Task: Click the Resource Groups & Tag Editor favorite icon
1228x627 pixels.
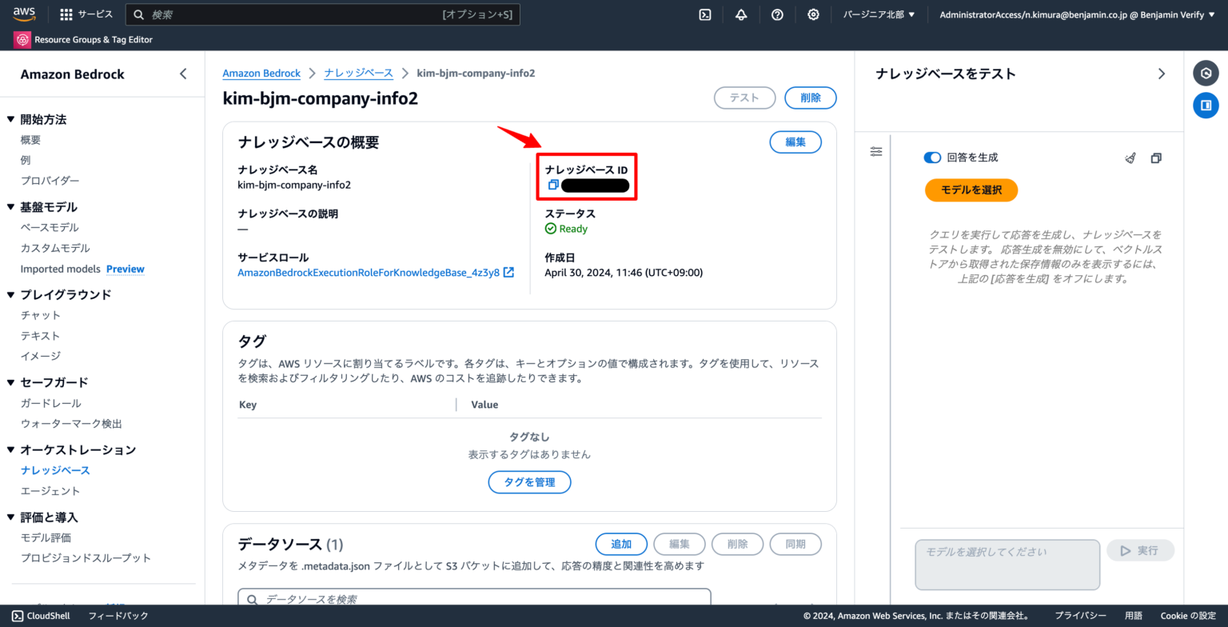Action: coord(22,39)
